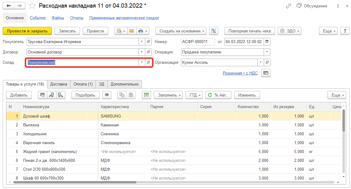Open Обсуждение discussion panel
The image size is (351, 189).
click(312, 6)
